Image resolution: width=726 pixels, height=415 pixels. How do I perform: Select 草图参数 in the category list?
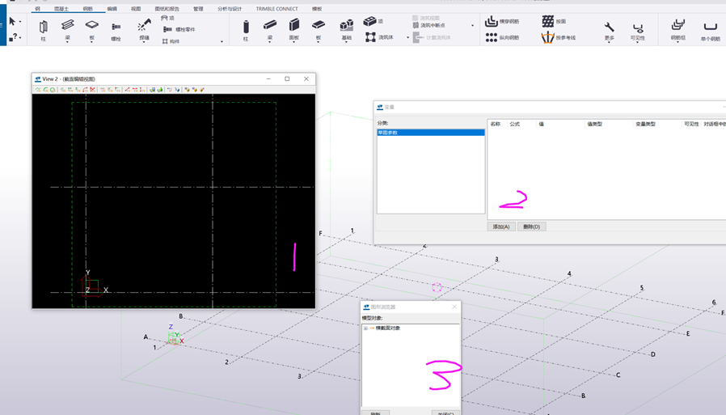click(x=388, y=133)
